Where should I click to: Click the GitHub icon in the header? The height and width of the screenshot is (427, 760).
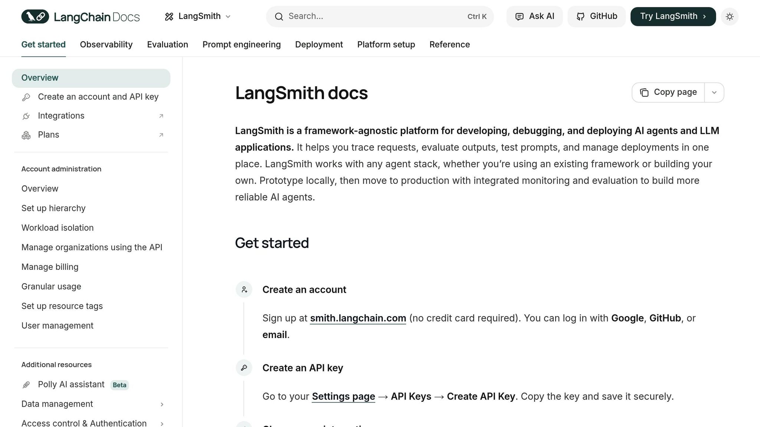point(581,16)
